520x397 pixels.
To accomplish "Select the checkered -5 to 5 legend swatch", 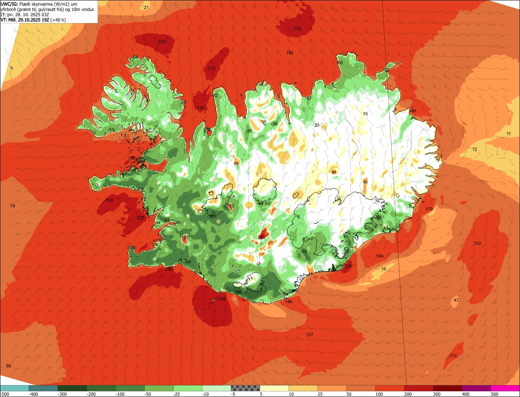I will click(x=245, y=388).
